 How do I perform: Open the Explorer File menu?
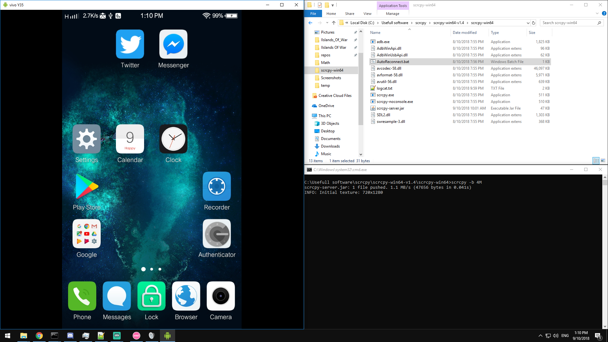pos(313,14)
